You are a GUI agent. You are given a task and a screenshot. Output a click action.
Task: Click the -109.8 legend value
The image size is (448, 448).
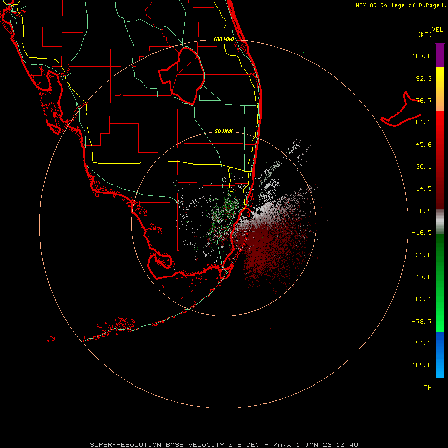pyautogui.click(x=420, y=365)
